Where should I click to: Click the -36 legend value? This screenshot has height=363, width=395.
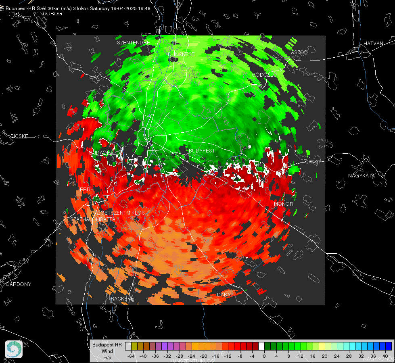155,356
